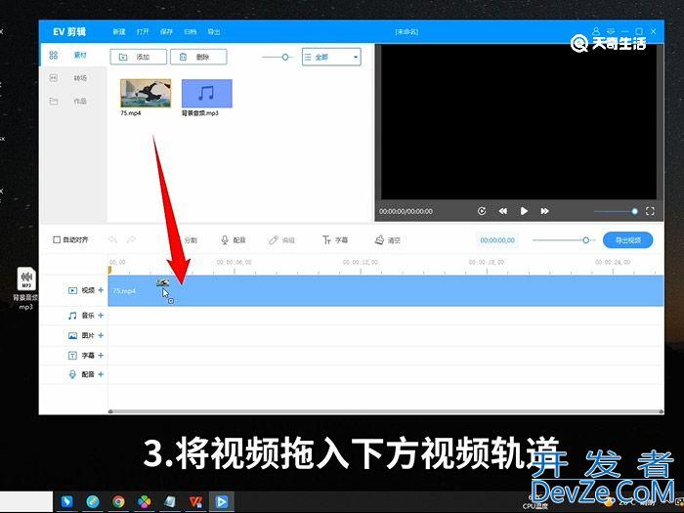Click the 编辑 pencil tool
Viewport: 684px width, 513px height.
[x=281, y=240]
